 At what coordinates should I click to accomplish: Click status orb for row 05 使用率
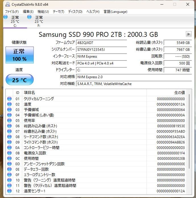click(x=9, y=120)
